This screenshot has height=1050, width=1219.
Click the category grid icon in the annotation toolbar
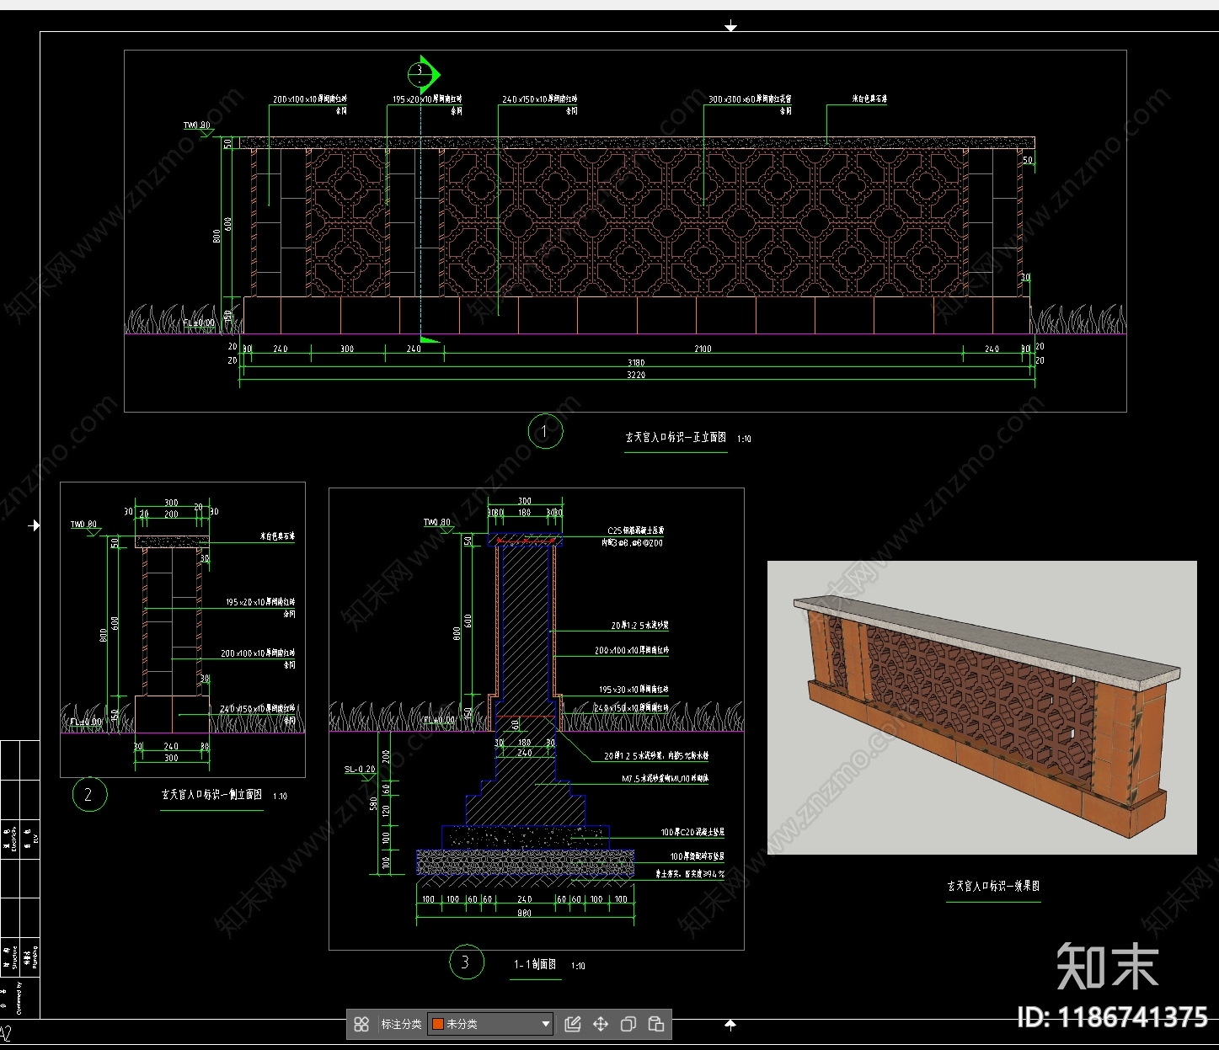click(x=361, y=1024)
